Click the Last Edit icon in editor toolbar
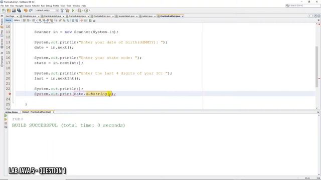The width and height of the screenshot is (321, 180). click(24, 20)
